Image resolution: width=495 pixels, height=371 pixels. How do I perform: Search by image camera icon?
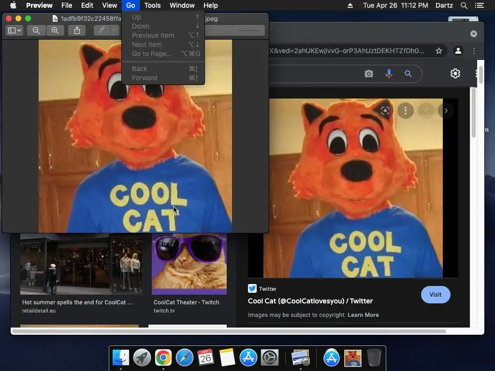click(369, 74)
